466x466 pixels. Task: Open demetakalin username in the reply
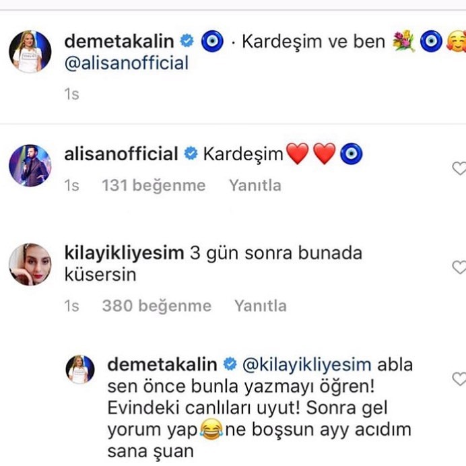pos(162,364)
